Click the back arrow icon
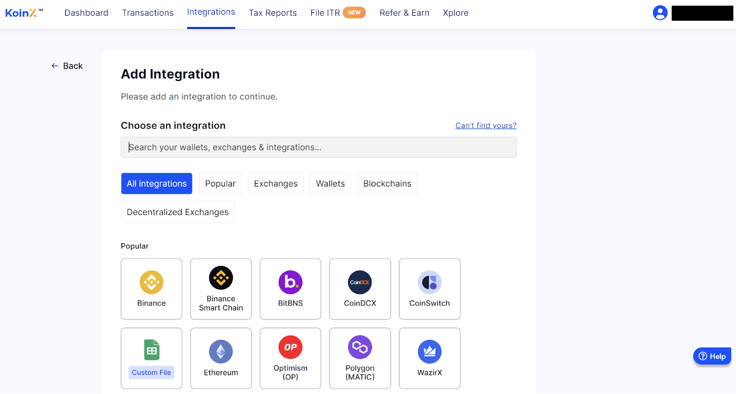This screenshot has width=736, height=394. [55, 66]
